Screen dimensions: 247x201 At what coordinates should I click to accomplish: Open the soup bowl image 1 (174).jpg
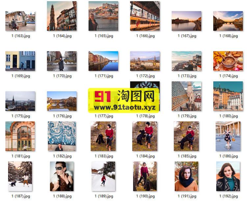(228, 61)
